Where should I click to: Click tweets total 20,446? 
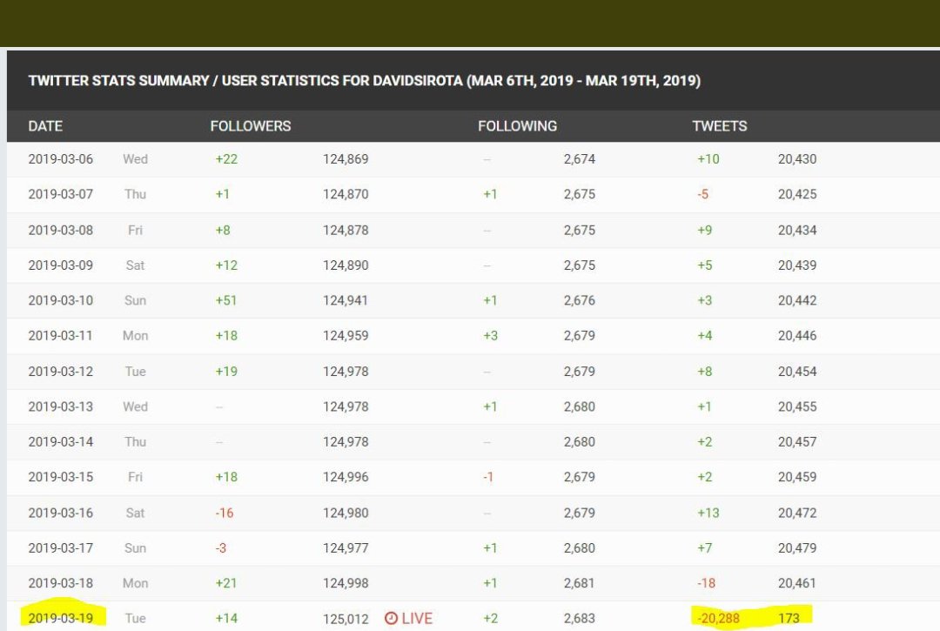tap(797, 336)
